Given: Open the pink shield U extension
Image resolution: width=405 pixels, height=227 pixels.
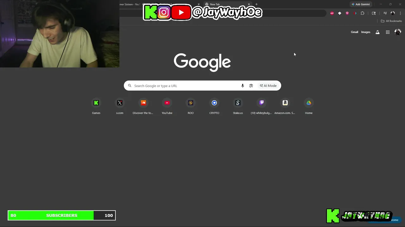Looking at the screenshot, I should coord(347,13).
